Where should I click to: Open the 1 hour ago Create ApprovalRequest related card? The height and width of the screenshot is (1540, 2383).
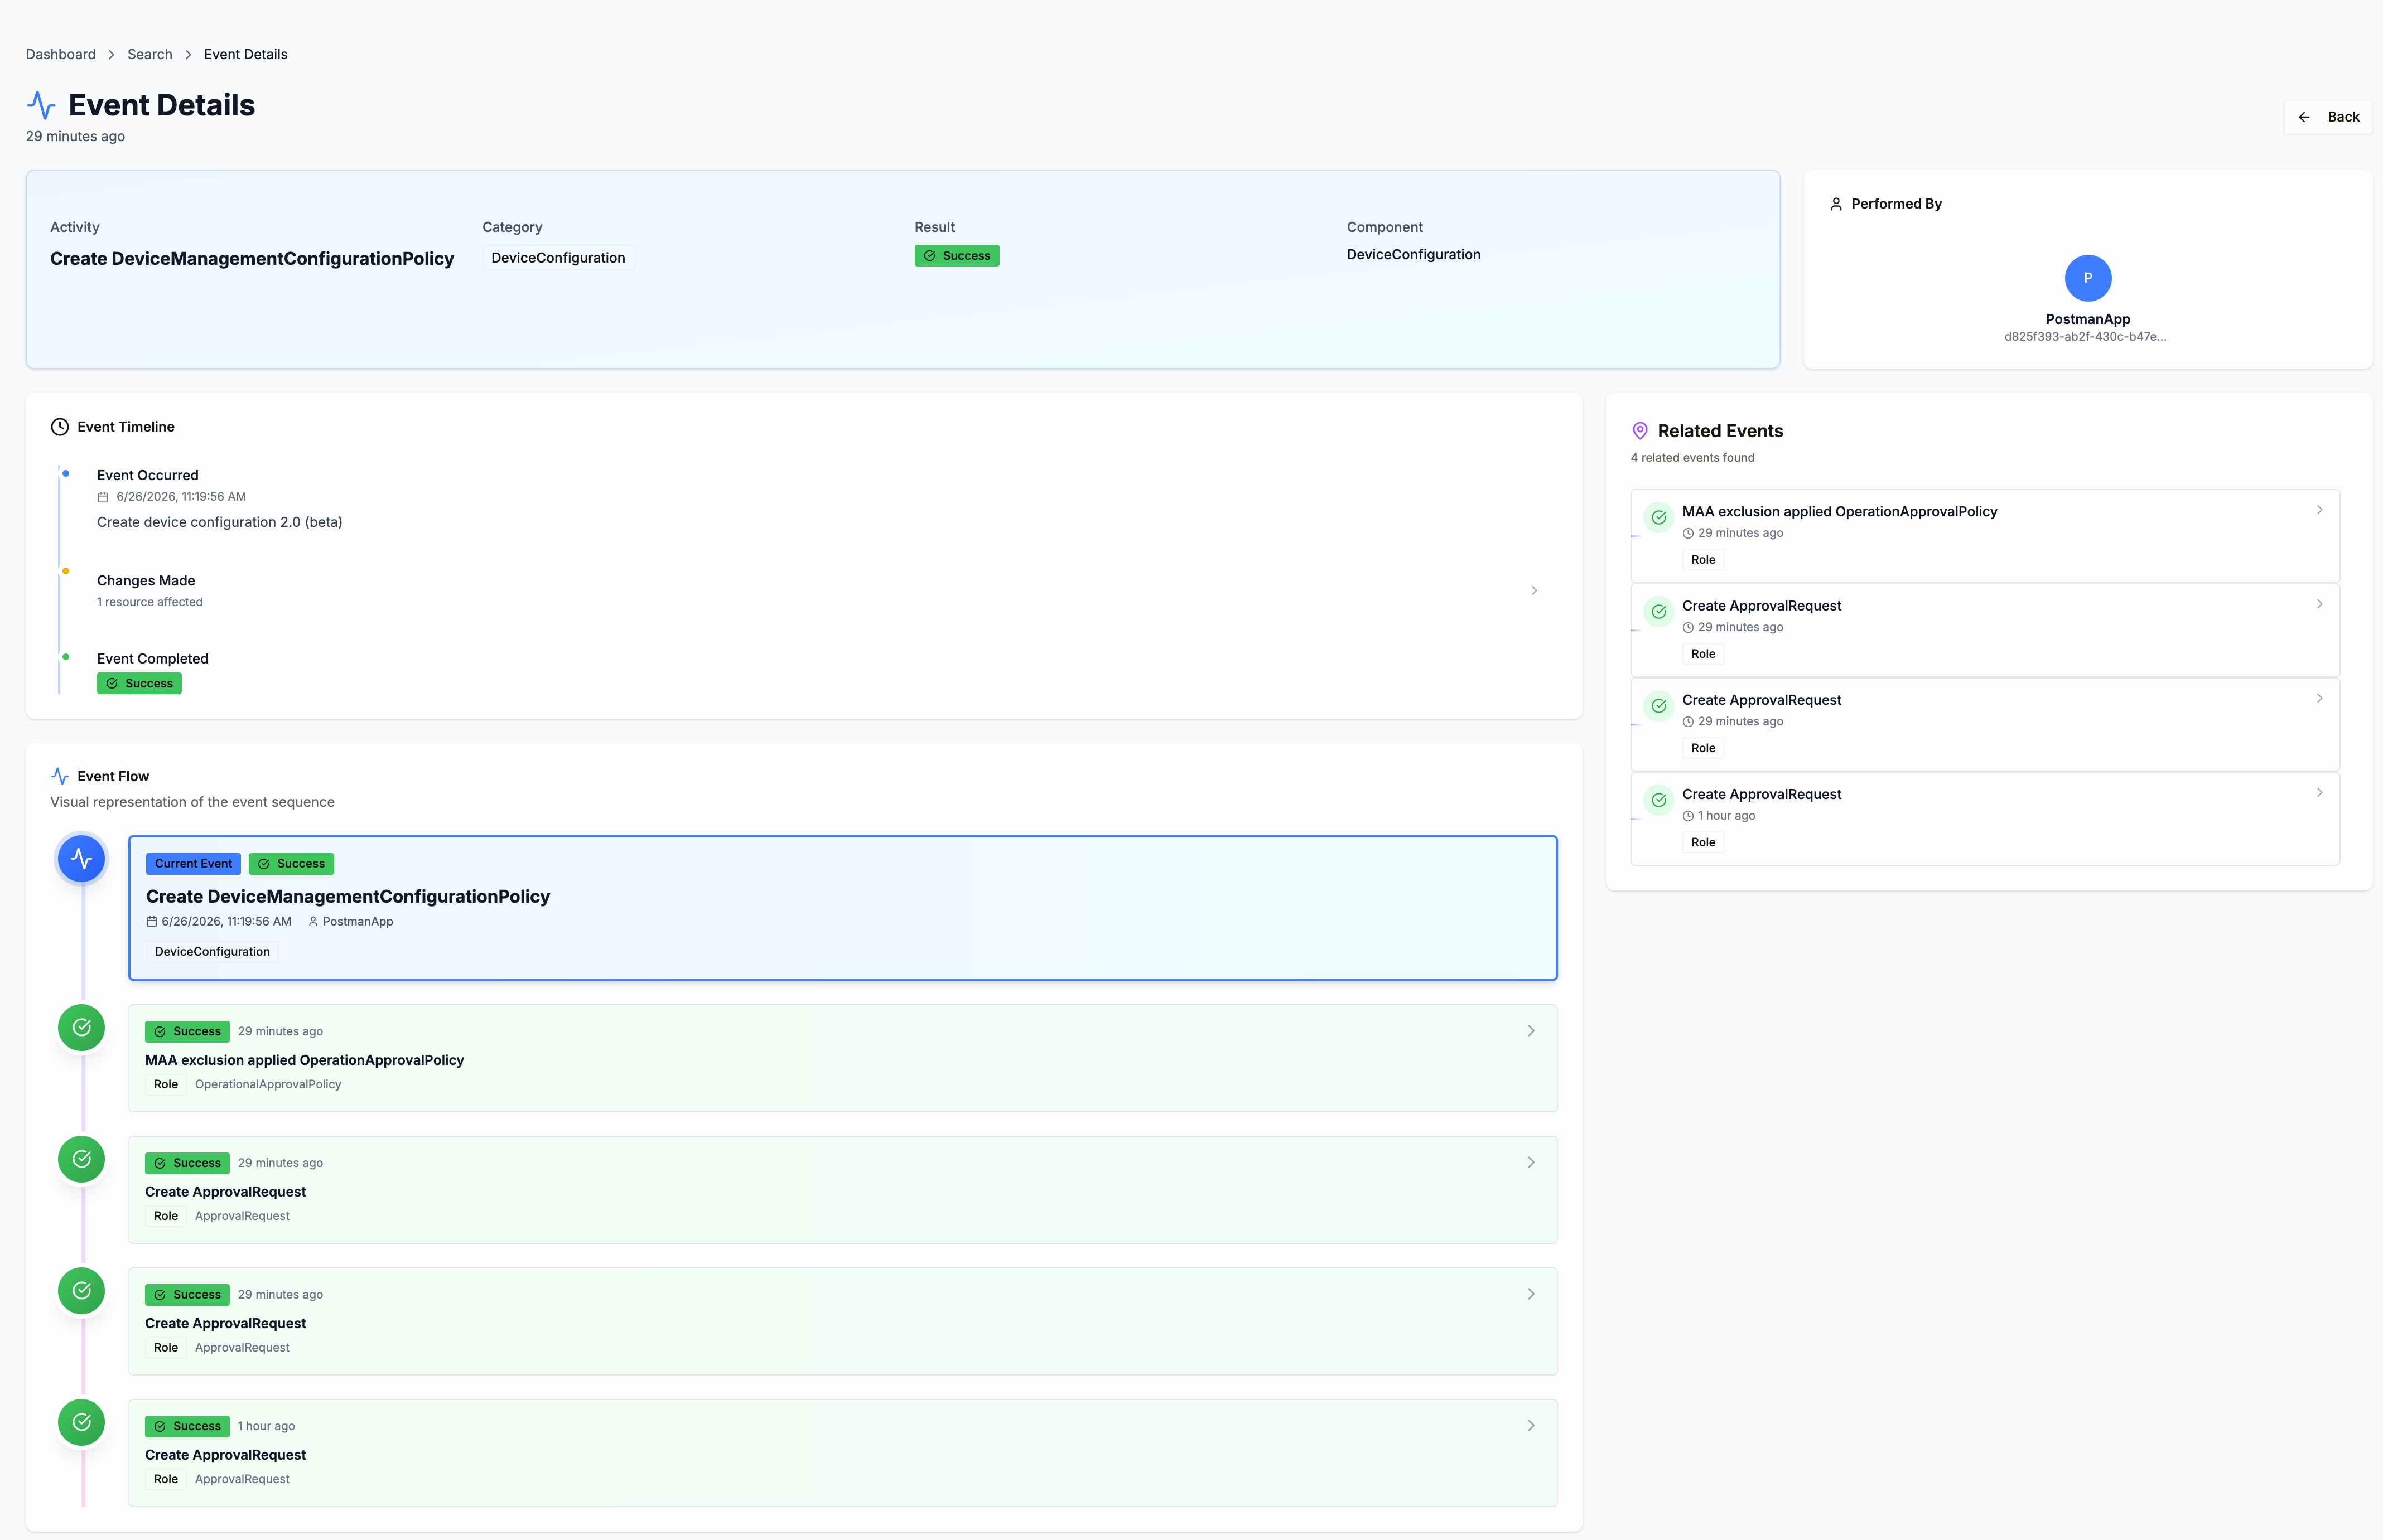point(1985,819)
